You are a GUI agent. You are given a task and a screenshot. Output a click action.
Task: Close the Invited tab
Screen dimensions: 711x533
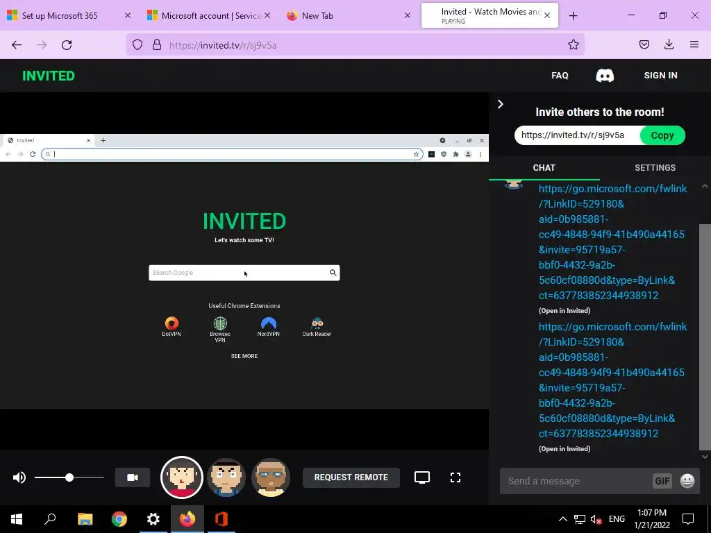pos(547,16)
